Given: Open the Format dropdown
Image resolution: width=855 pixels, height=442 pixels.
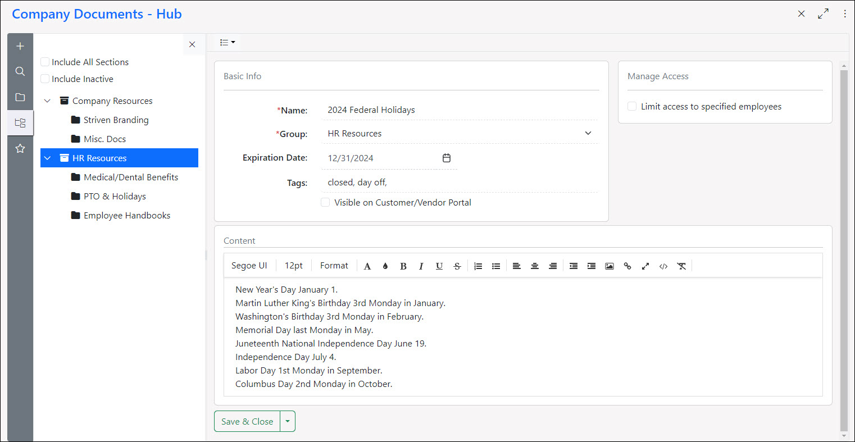Looking at the screenshot, I should point(334,266).
